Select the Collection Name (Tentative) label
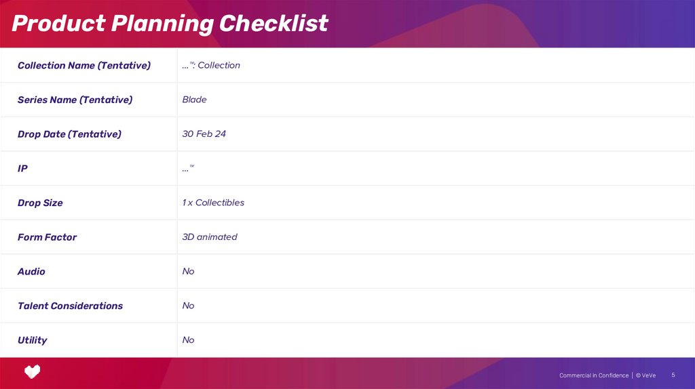Viewport: 695px width, 389px height. point(84,66)
